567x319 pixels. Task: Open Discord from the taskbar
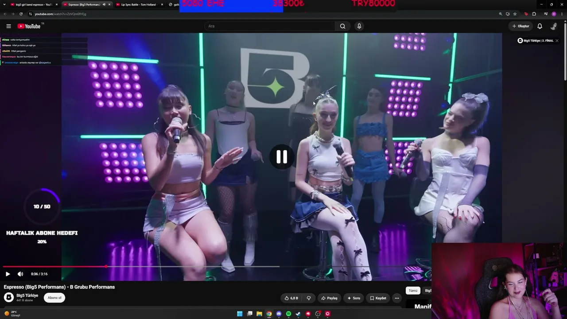[279, 314]
